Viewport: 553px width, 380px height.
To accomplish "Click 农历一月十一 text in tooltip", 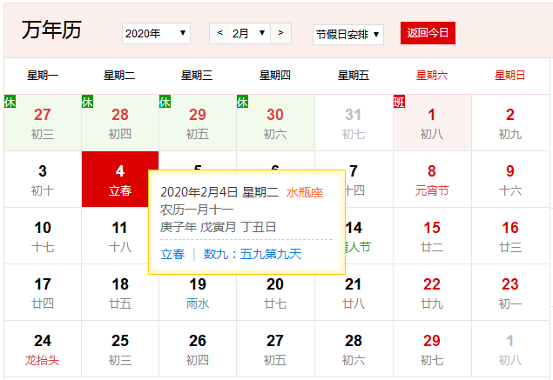I will 197,210.
